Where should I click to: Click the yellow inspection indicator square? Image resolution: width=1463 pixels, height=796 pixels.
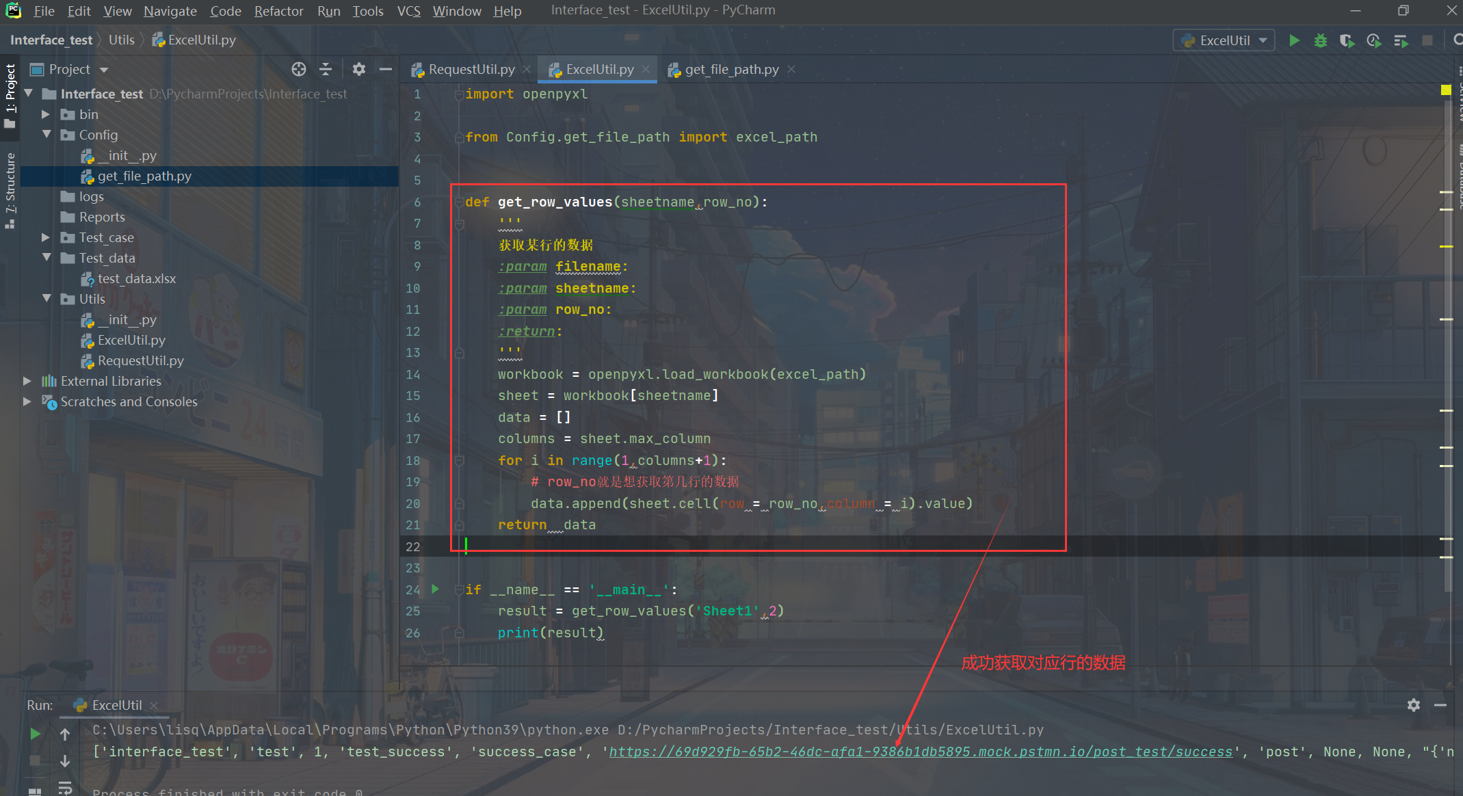pos(1446,90)
